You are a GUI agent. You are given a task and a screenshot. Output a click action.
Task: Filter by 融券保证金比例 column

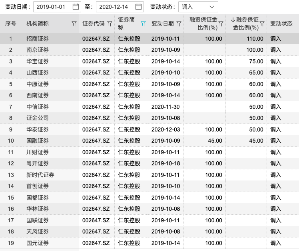262,24
